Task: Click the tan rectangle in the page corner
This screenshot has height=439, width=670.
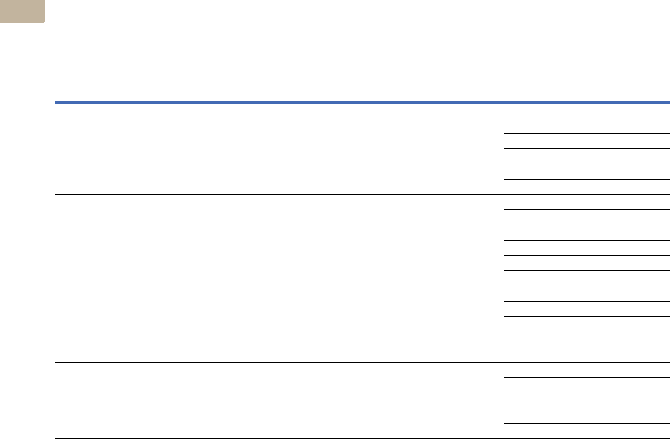Action: pos(22,11)
